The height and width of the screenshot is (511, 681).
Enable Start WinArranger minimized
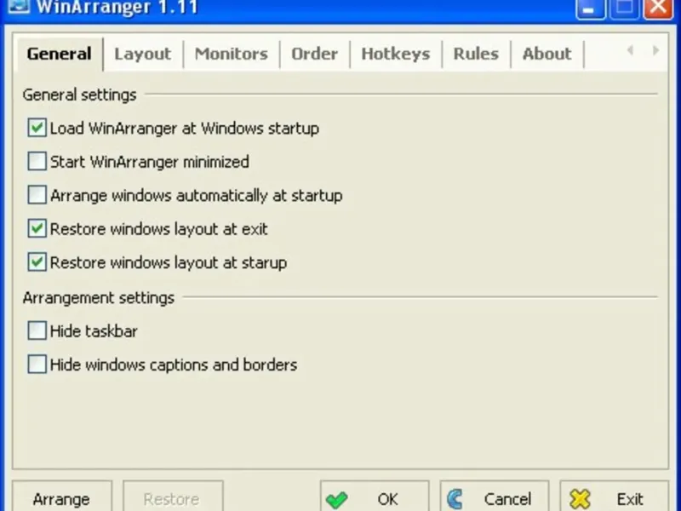[37, 161]
